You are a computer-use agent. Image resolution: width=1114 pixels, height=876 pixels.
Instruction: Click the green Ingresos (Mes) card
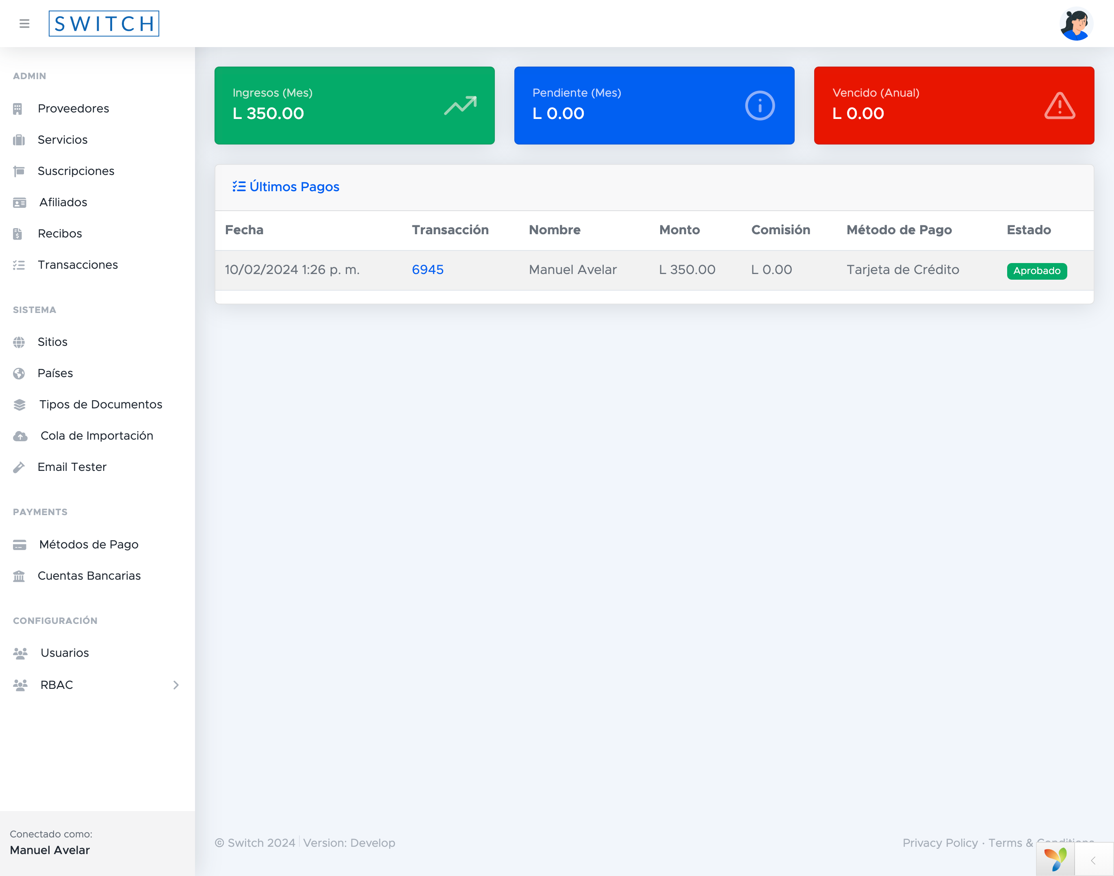(x=354, y=106)
